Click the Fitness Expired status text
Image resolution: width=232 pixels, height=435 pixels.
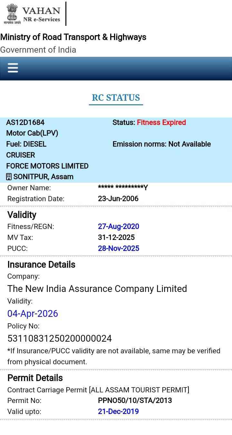pyautogui.click(x=161, y=122)
